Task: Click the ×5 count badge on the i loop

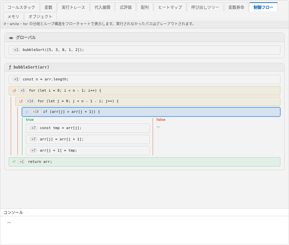Action: (23, 91)
